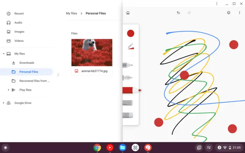Image resolution: width=245 pixels, height=153 pixels.
Task: Open Canvas more options menu
Action: pyautogui.click(x=239, y=13)
